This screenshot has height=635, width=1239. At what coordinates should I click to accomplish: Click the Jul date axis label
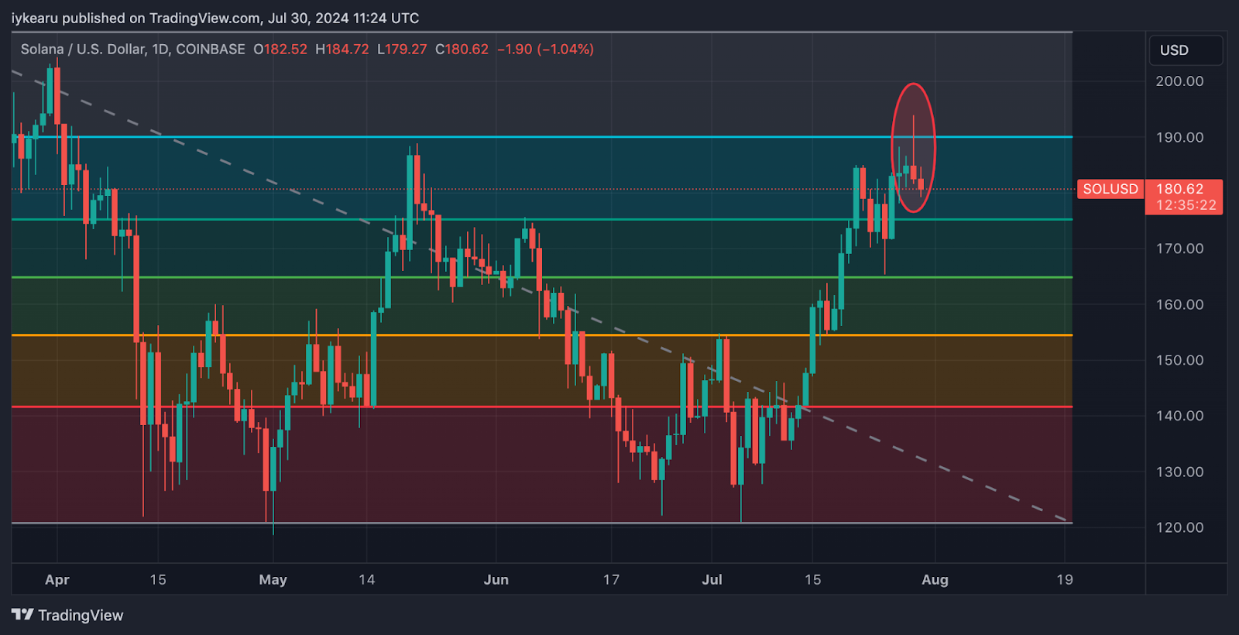point(712,579)
